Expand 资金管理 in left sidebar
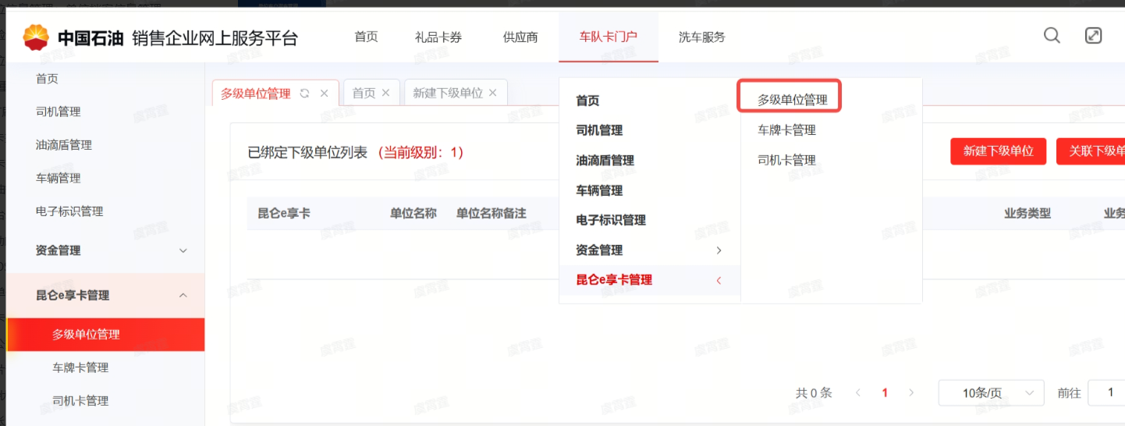 click(183, 250)
